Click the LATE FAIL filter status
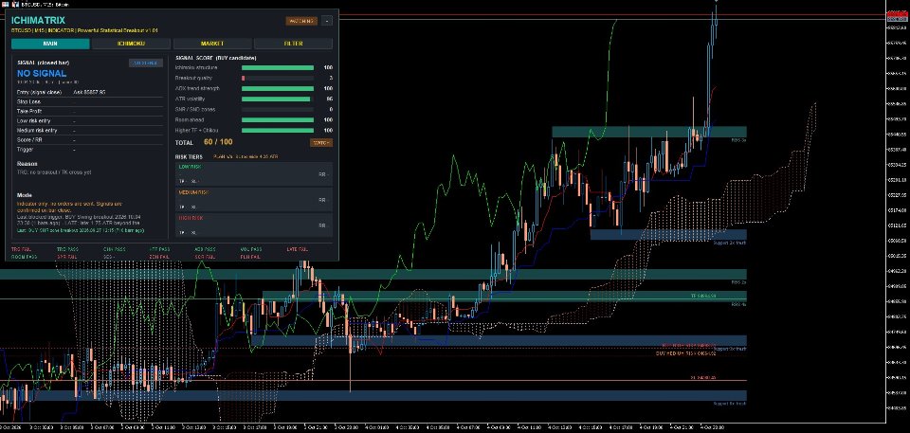Viewport: 910px width, 433px height. (297, 249)
